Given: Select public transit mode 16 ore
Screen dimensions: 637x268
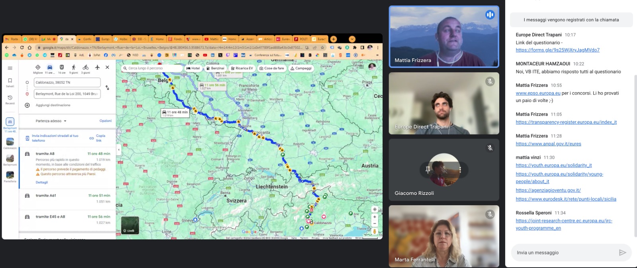Looking at the screenshot, I should click(x=62, y=69).
